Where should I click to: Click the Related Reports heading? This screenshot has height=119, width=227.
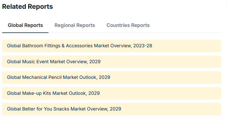[27, 7]
